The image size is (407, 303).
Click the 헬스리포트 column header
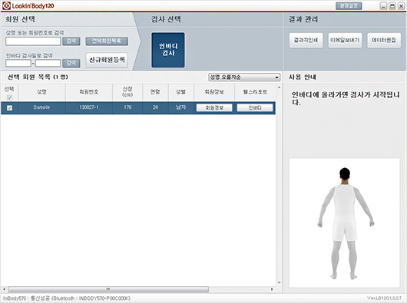click(255, 92)
